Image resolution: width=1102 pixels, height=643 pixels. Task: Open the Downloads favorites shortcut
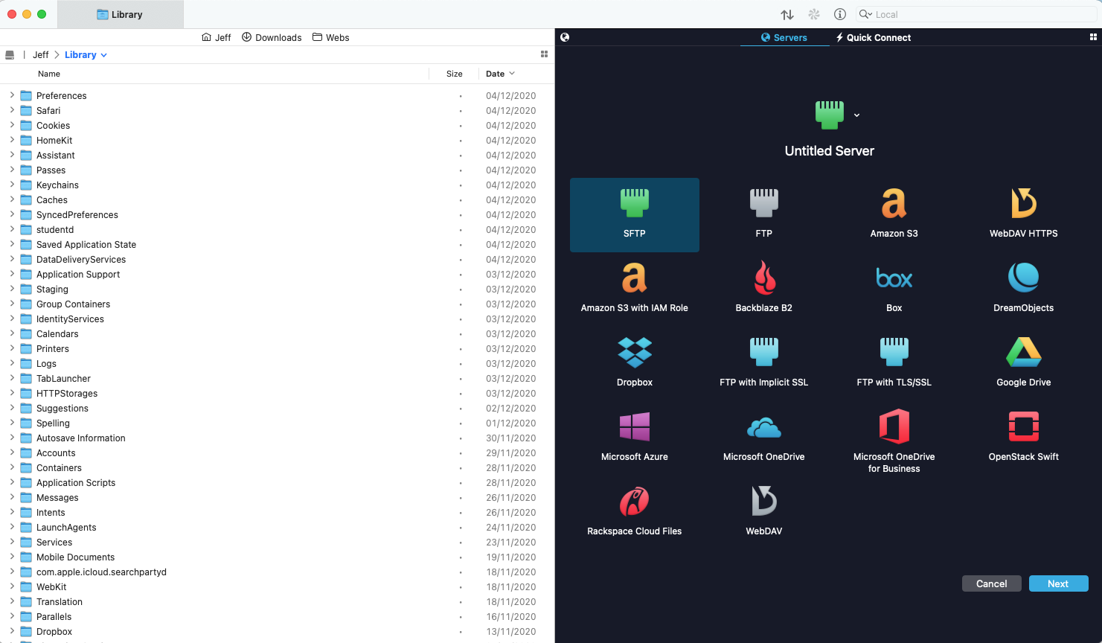coord(272,37)
